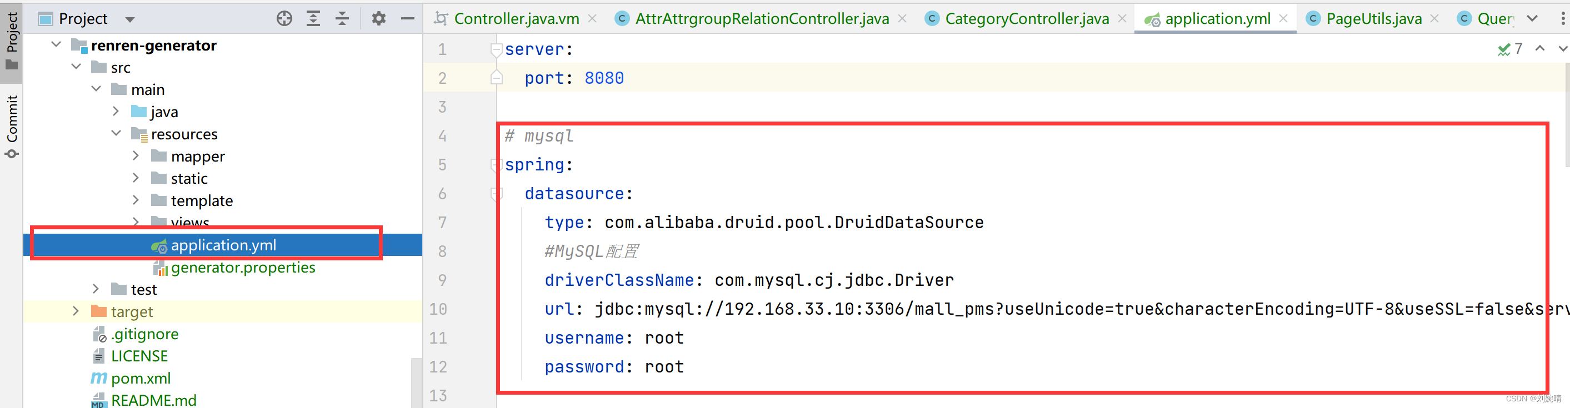The height and width of the screenshot is (408, 1570).
Task: Select the pom.xml file
Action: 131,378
